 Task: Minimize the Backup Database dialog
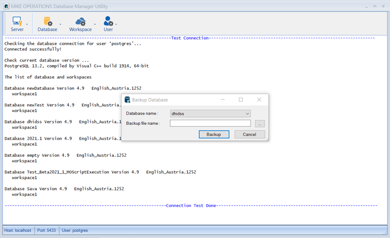[x=223, y=100]
